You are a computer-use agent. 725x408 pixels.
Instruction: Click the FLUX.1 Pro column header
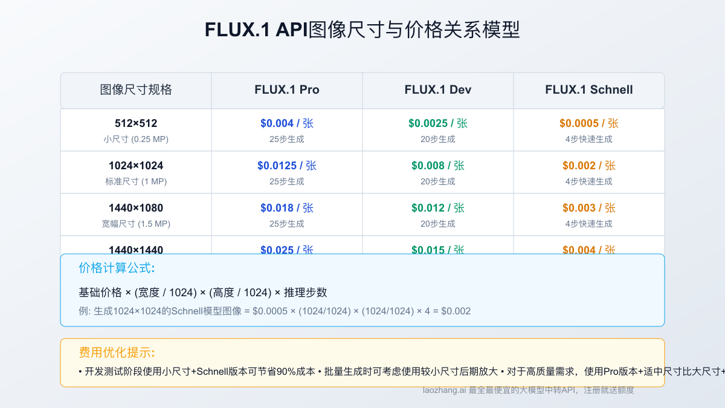pyautogui.click(x=286, y=89)
